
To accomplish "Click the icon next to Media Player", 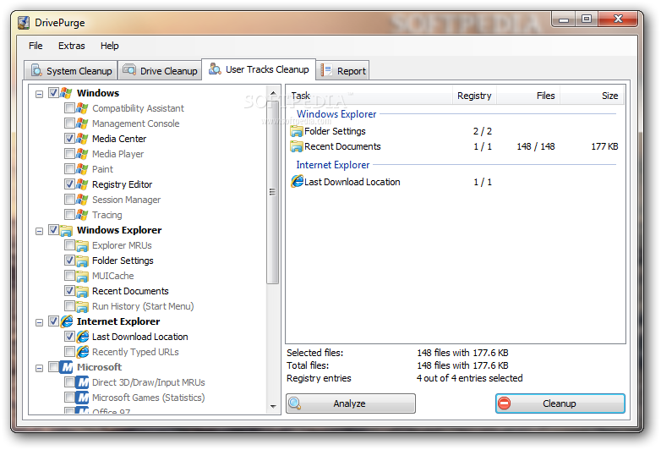I will pos(82,154).
